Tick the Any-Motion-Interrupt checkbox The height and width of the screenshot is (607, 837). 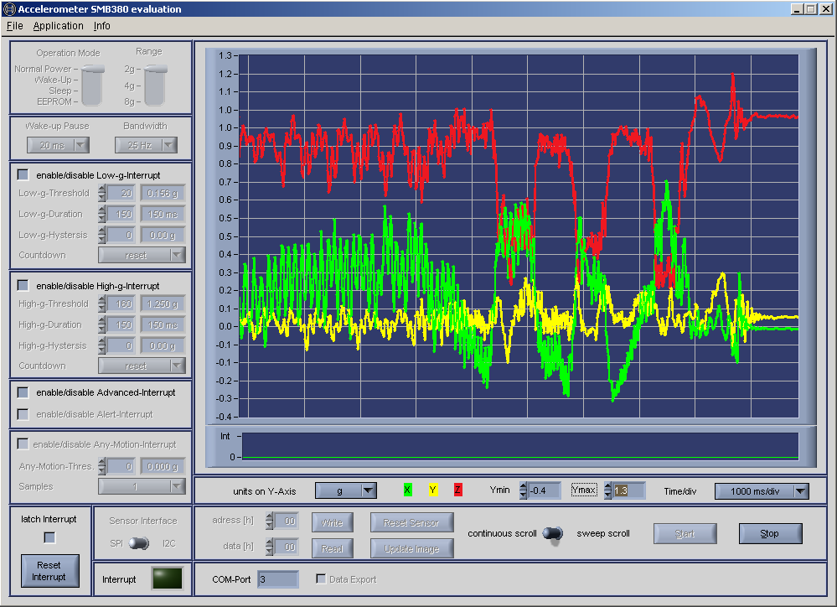coord(23,444)
